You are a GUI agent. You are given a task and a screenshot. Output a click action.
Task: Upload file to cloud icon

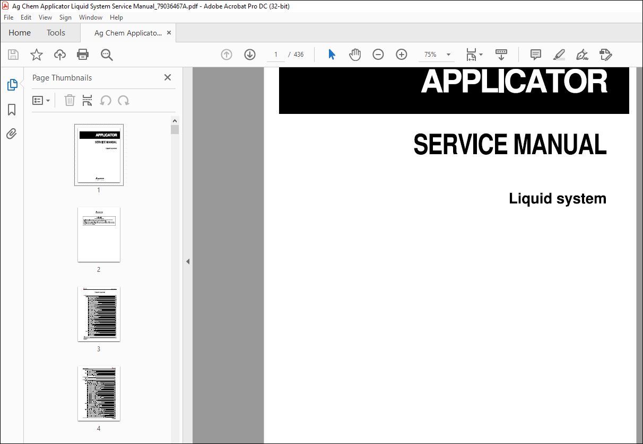coord(60,55)
